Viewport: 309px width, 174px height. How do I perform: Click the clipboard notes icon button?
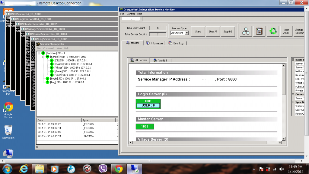click(259, 31)
